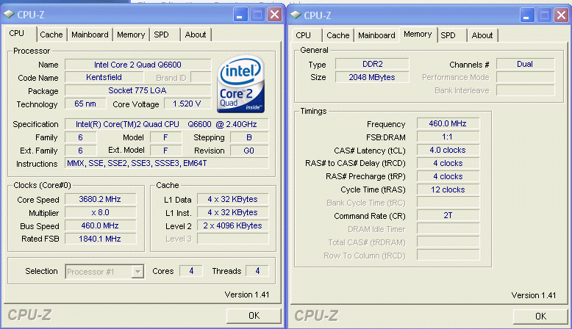Viewport: 572px width, 329px height.
Task: Click the empty Level 3 cache field
Action: tap(233, 239)
